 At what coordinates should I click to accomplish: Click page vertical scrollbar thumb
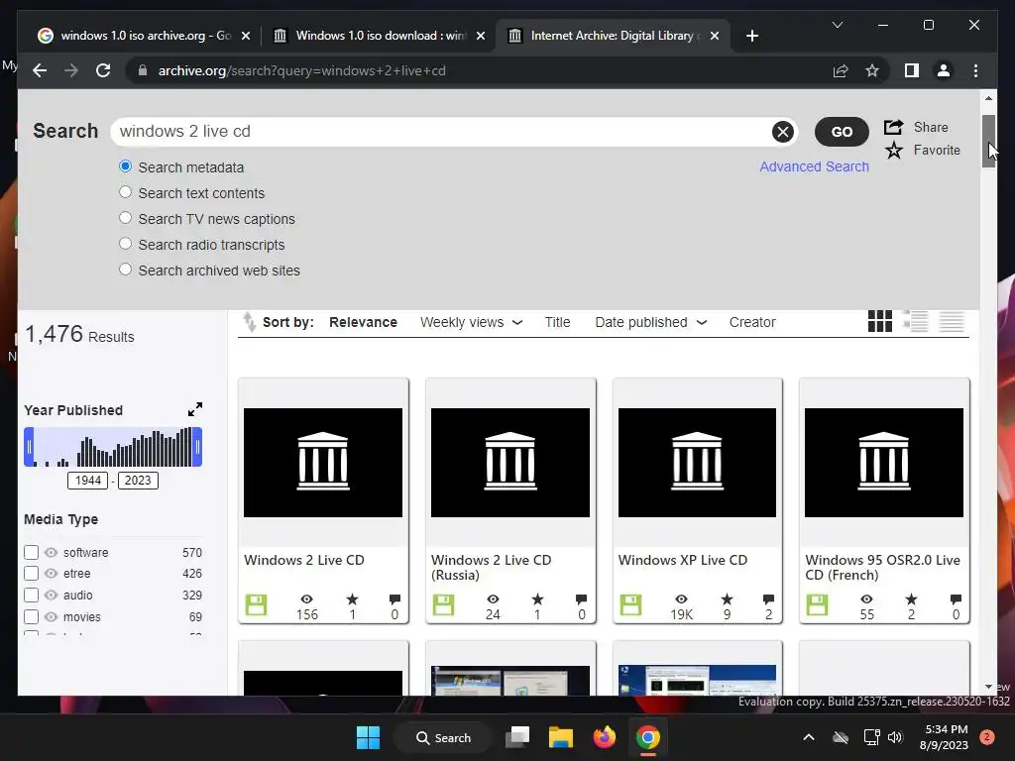(x=988, y=141)
